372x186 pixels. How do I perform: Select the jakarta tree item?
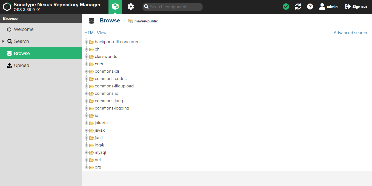point(101,123)
